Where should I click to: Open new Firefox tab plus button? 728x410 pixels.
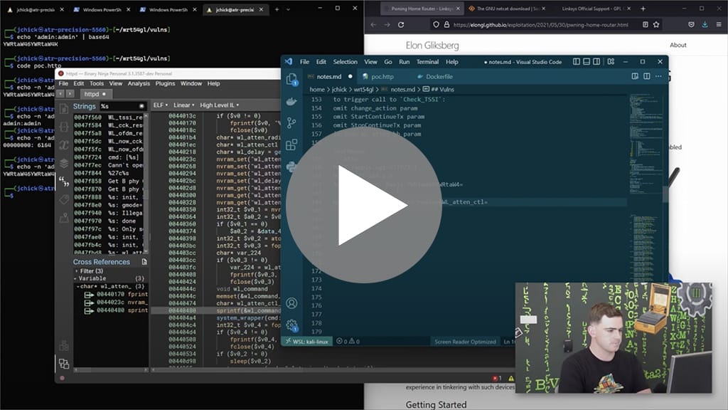(x=643, y=9)
